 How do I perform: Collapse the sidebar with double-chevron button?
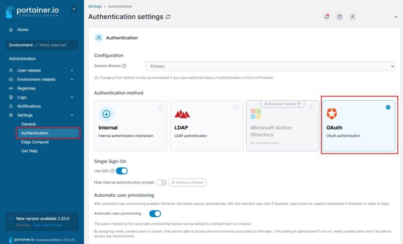pos(74,9)
